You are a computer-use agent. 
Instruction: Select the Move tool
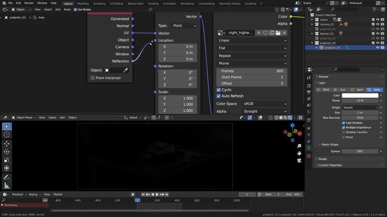click(7, 143)
